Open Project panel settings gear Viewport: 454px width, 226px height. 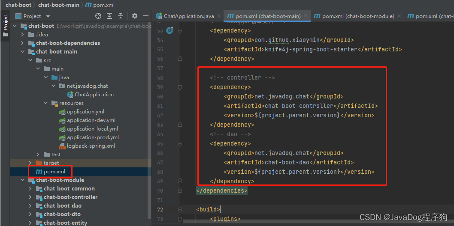135,16
